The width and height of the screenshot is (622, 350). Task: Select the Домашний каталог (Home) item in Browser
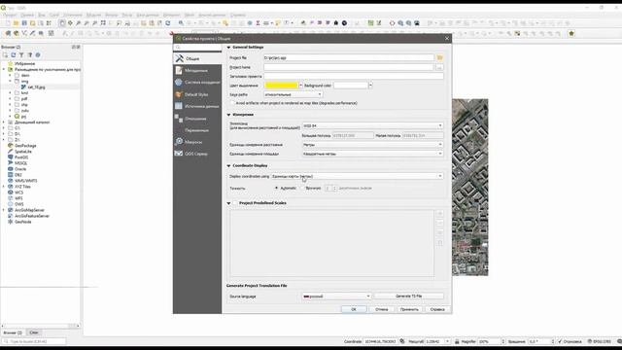(x=32, y=122)
